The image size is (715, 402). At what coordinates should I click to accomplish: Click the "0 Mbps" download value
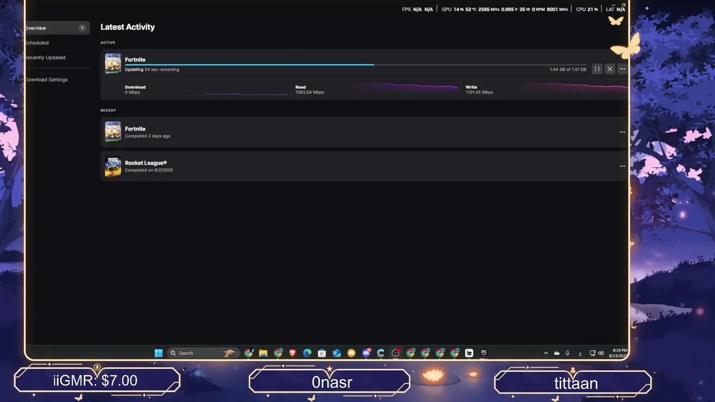[132, 92]
